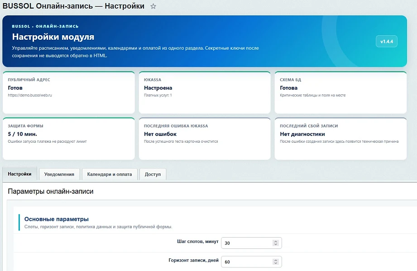This screenshot has width=417, height=271.
Task: Click the "Нет ошибок" status text
Action: click(160, 134)
